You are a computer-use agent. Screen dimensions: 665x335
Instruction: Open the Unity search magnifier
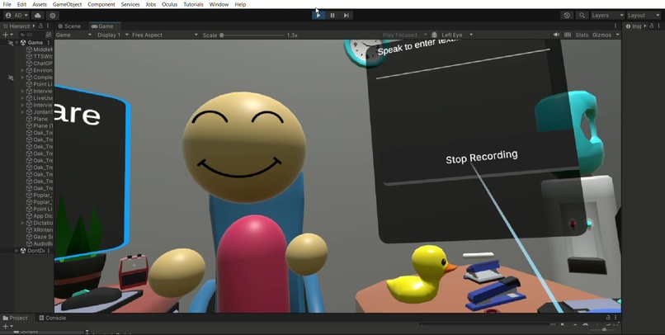pos(582,16)
